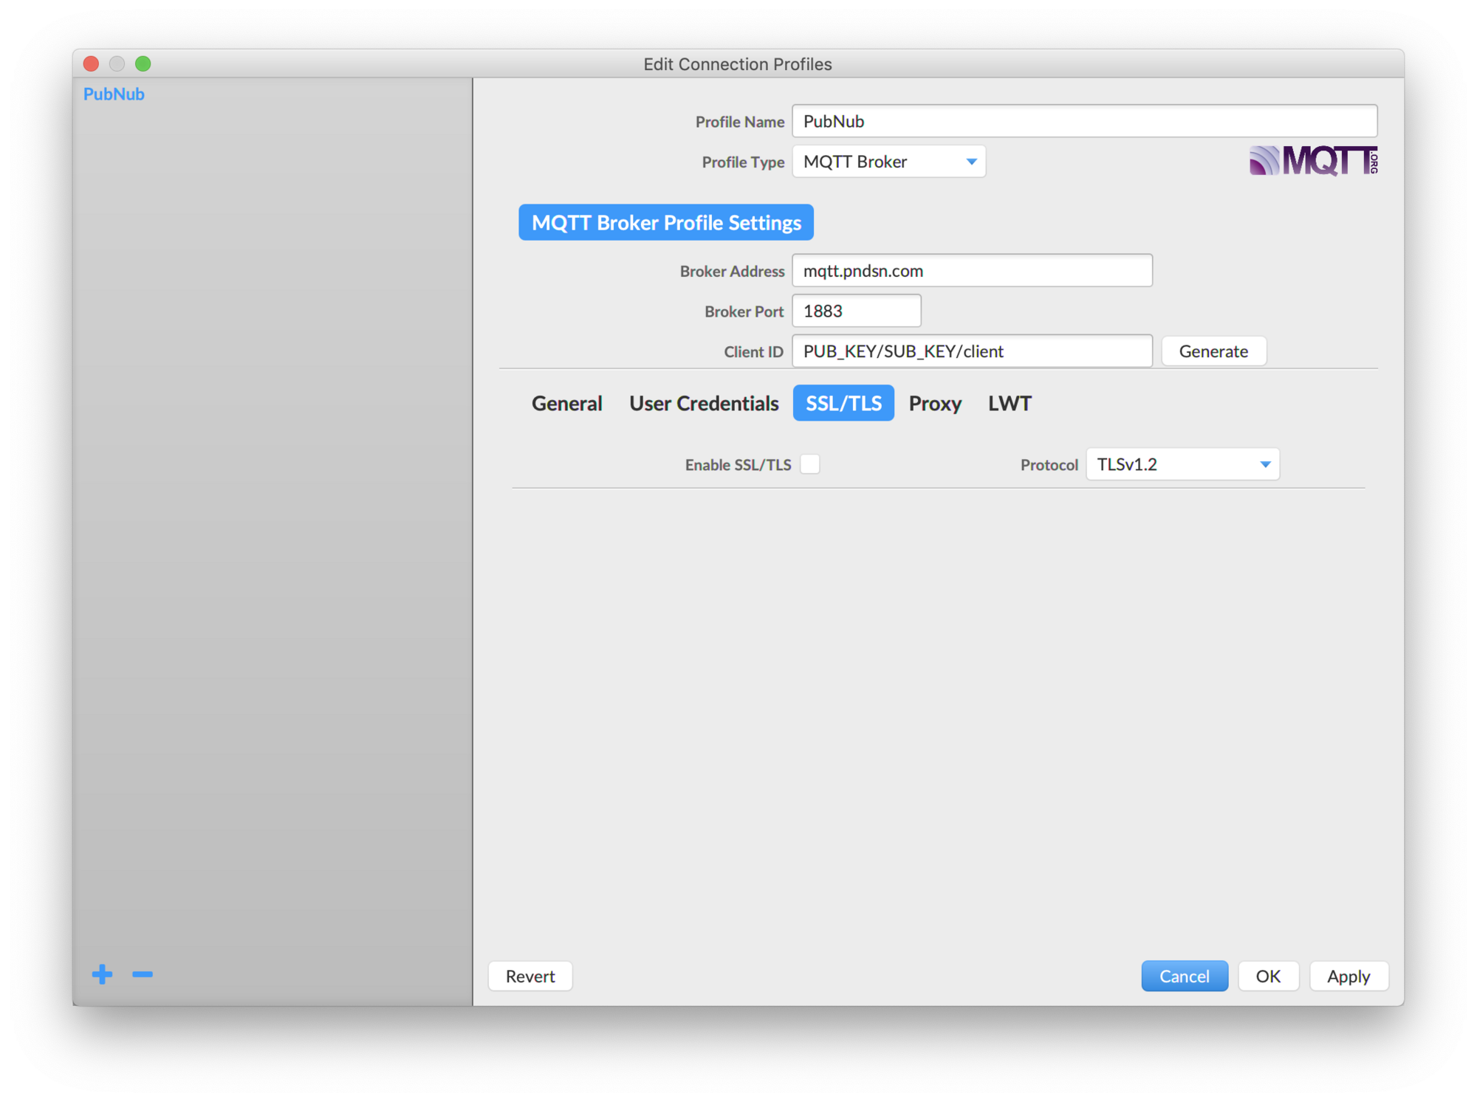The height and width of the screenshot is (1102, 1477).
Task: Select the Proxy tab
Action: pyautogui.click(x=934, y=403)
